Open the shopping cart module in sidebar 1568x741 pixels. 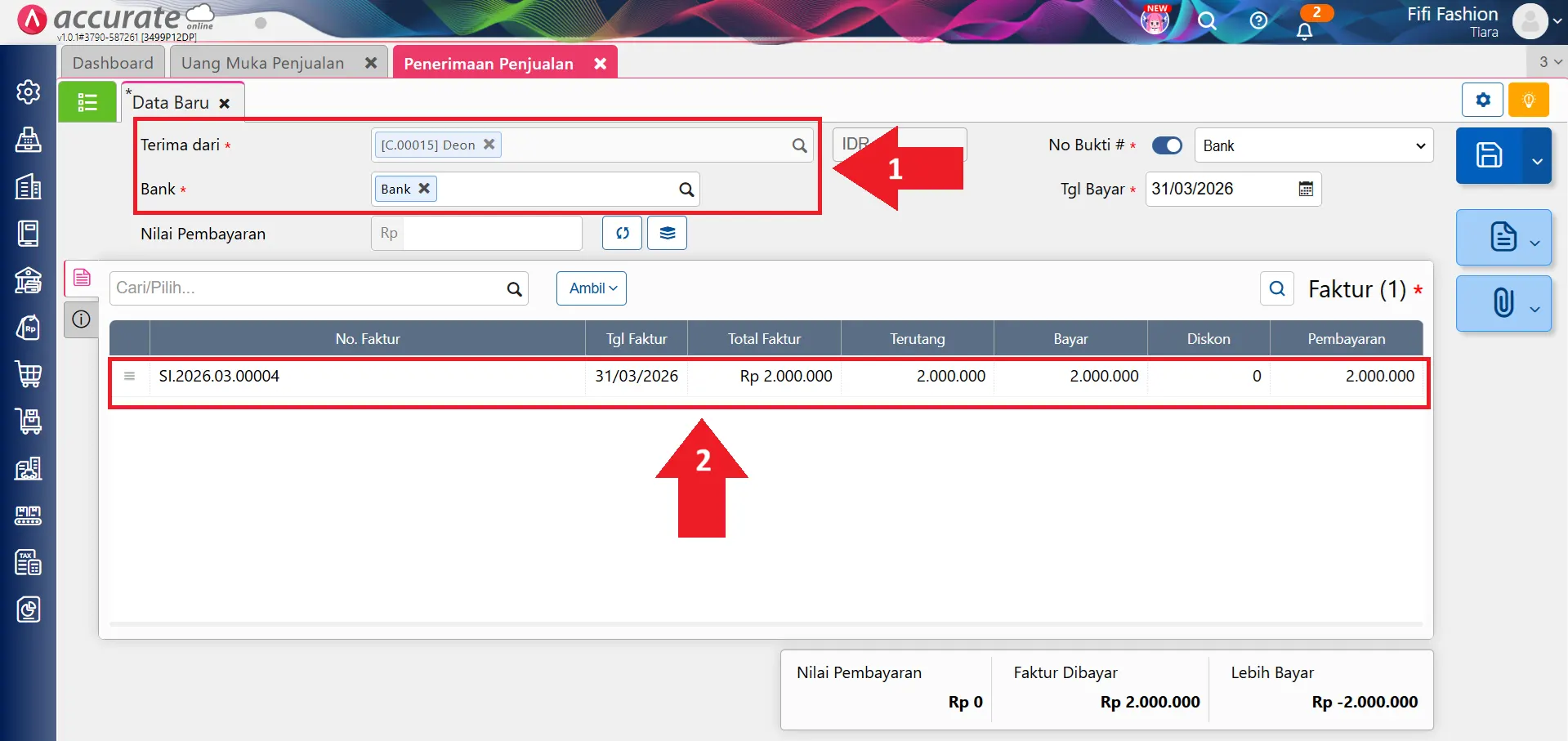[x=29, y=374]
